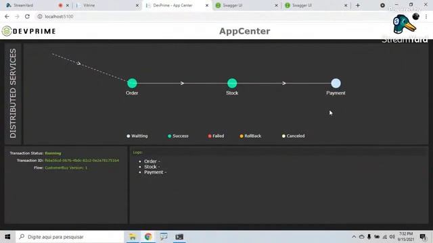The width and height of the screenshot is (433, 243).
Task: Click the Running transaction status value
Action: pyautogui.click(x=53, y=153)
